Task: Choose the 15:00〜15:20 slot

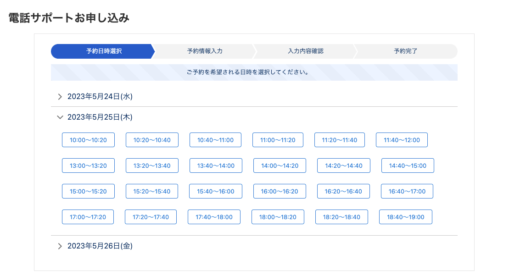Action: pyautogui.click(x=88, y=191)
